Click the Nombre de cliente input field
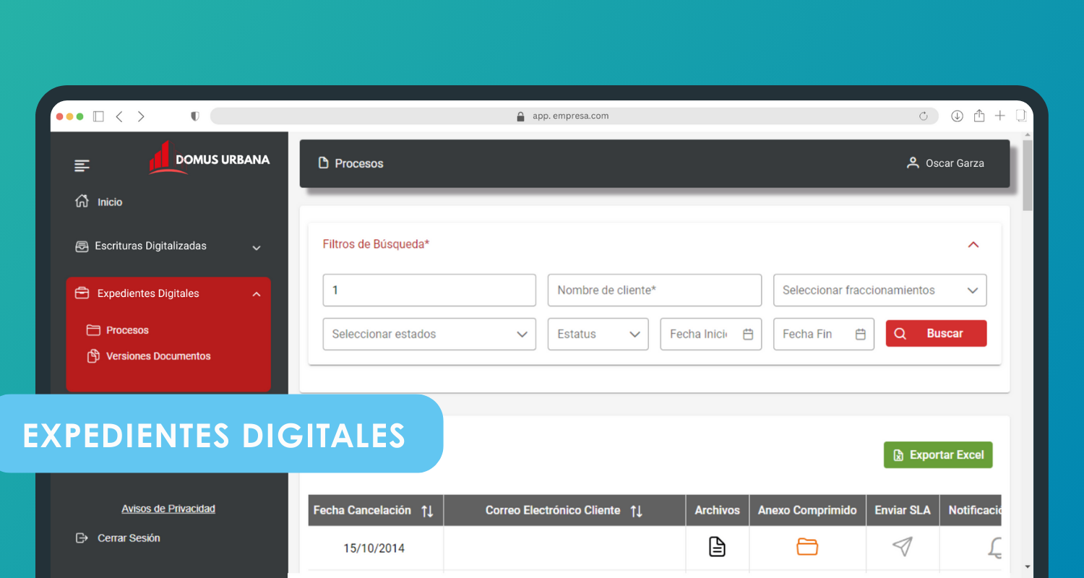Screen dimensions: 1084x578 654,290
